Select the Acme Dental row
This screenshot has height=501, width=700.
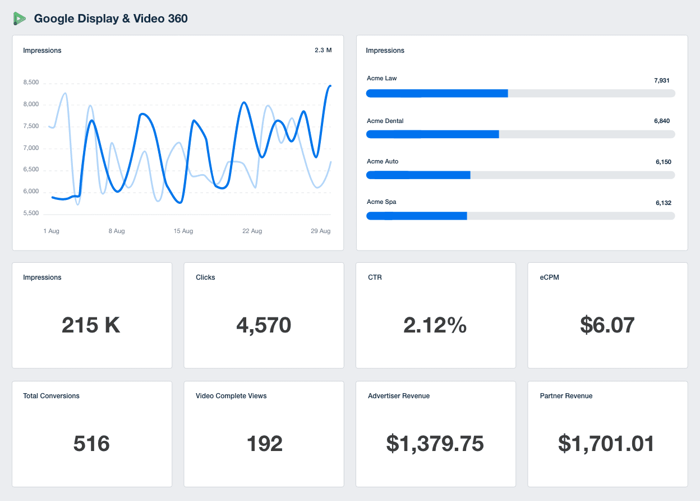[x=521, y=127]
